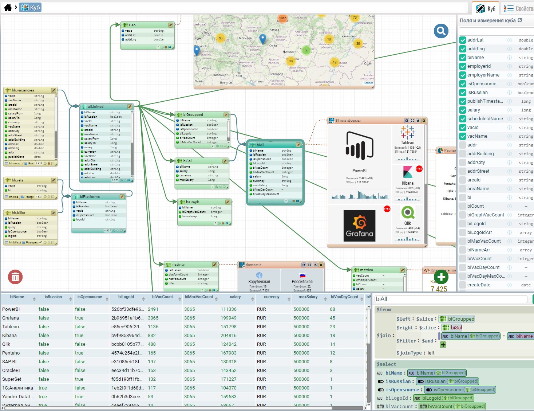The image size is (534, 411).
Task: Expand BI платформы widget to fullscreen
Action: click(x=412, y=120)
